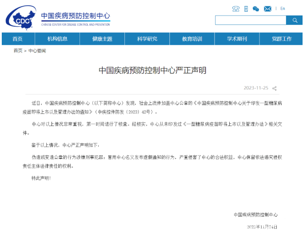Go to 首页 in the breadcrumb
The image size is (307, 243).
18,51
